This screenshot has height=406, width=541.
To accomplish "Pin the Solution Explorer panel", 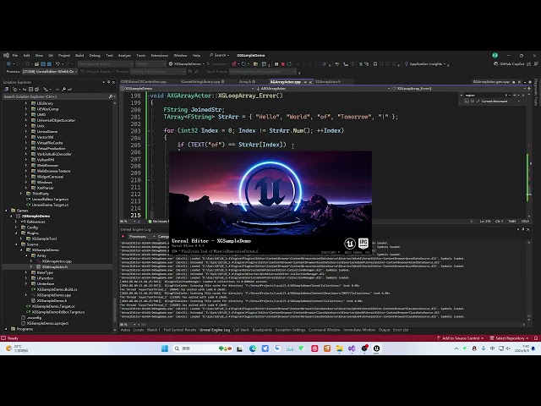I will tap(108, 82).
